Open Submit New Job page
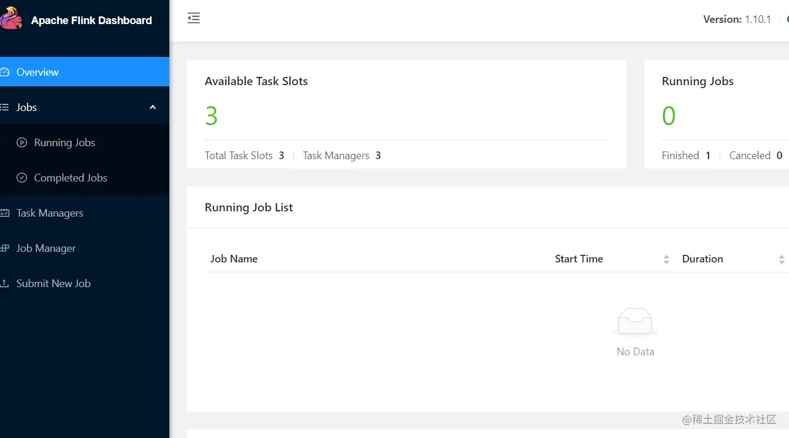The width and height of the screenshot is (789, 438). 54,284
